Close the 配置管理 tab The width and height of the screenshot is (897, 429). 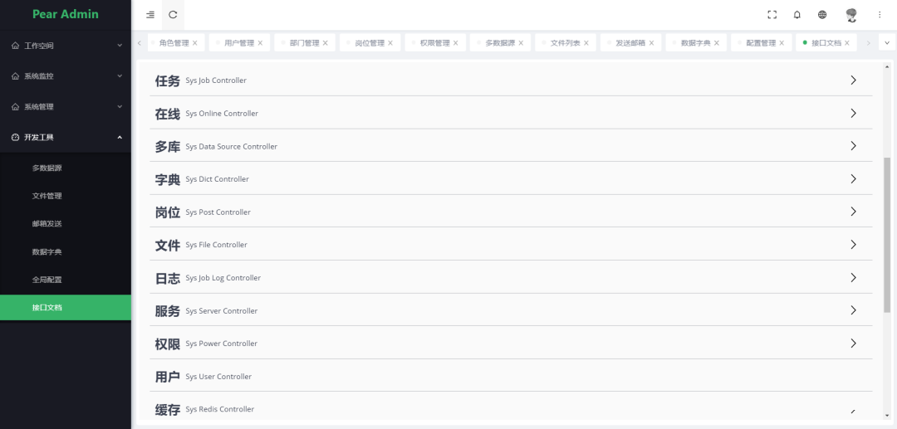pos(782,43)
